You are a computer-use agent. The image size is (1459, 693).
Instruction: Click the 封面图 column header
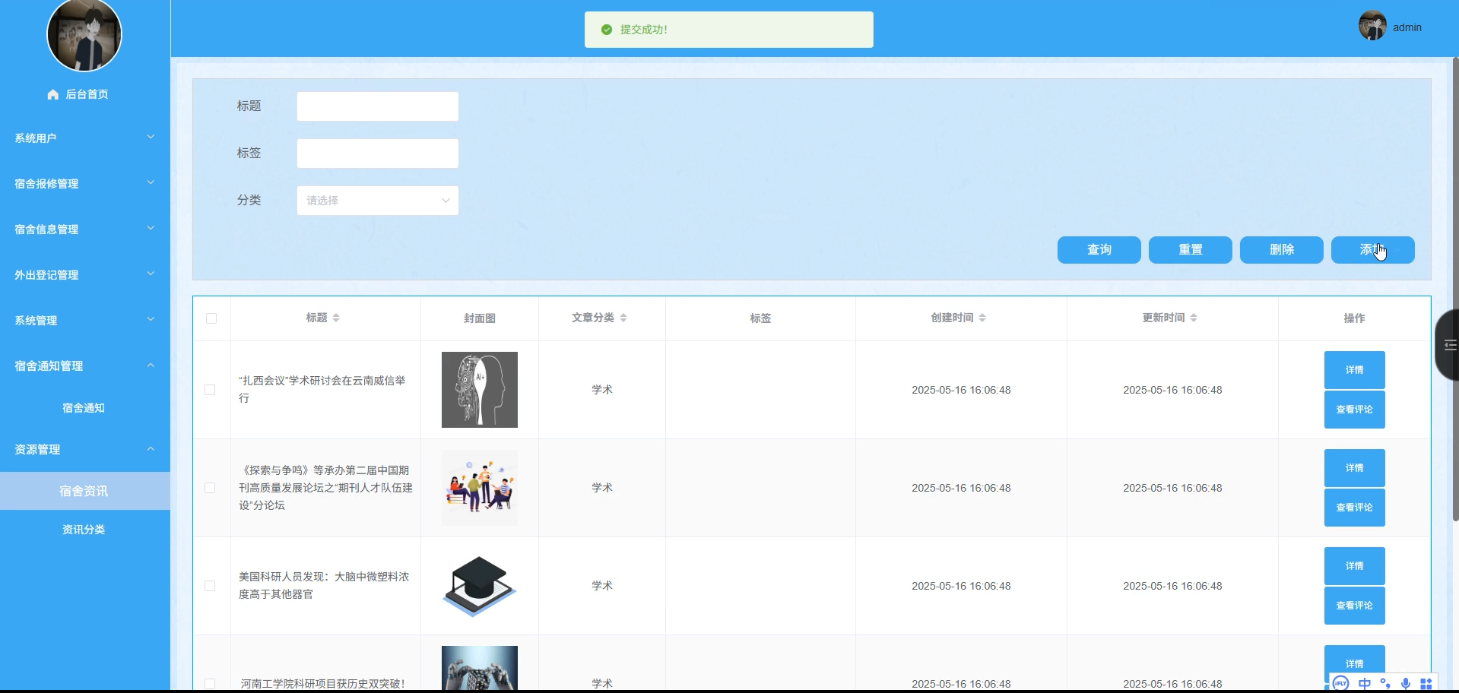pos(480,318)
